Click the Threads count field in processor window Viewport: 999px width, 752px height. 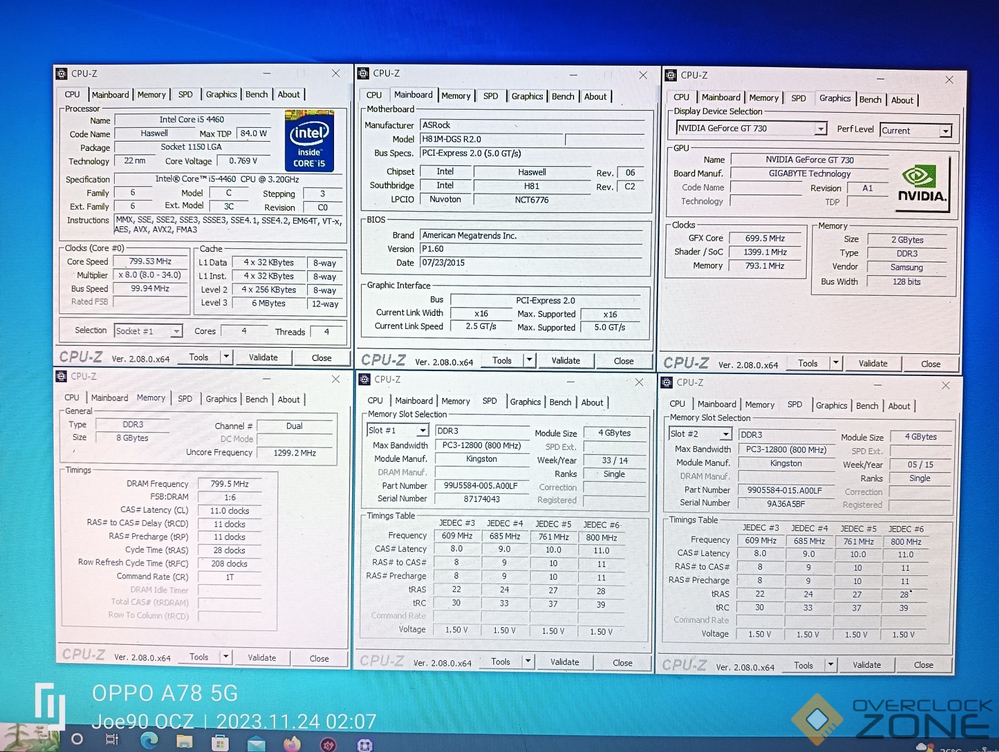click(326, 332)
